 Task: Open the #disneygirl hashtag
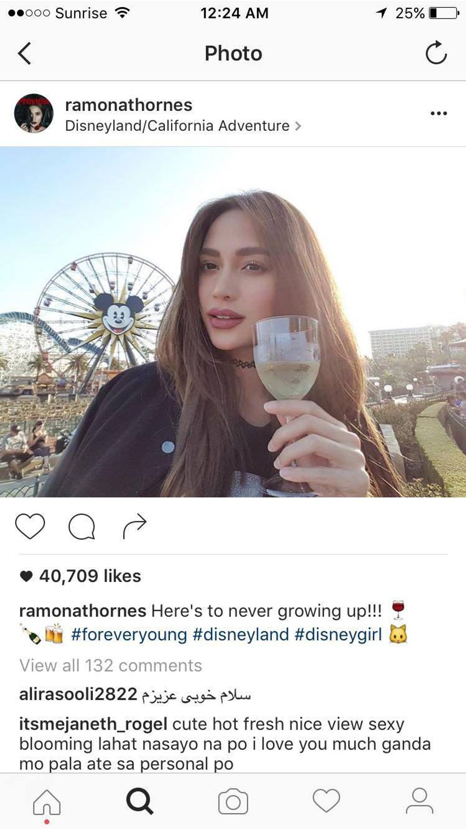point(338,635)
